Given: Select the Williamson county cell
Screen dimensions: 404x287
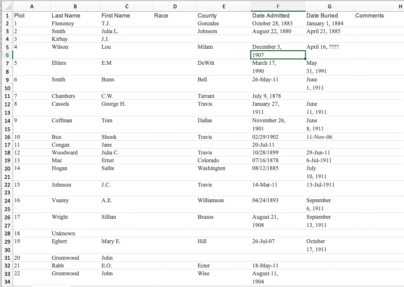Looking at the screenshot, I should click(x=223, y=200).
